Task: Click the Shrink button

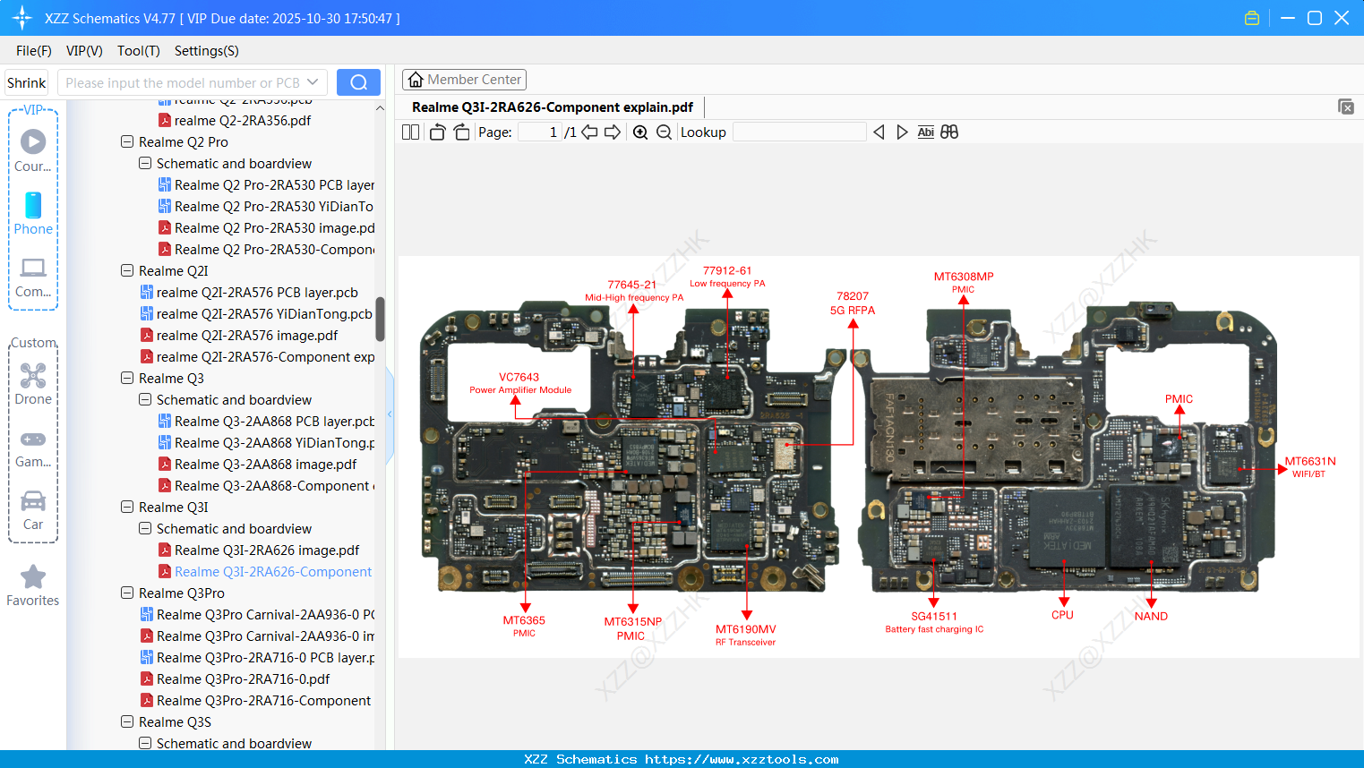Action: point(26,82)
